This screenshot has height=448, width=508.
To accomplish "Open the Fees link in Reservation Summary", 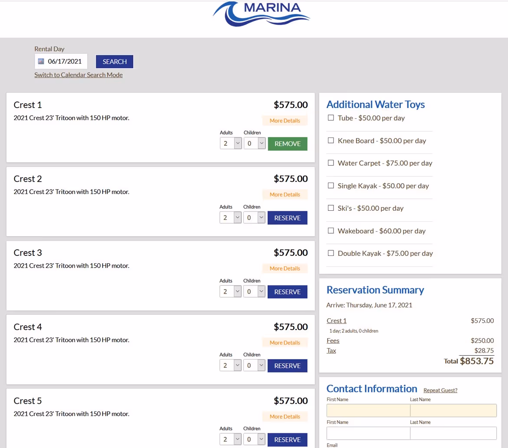I will point(333,340).
